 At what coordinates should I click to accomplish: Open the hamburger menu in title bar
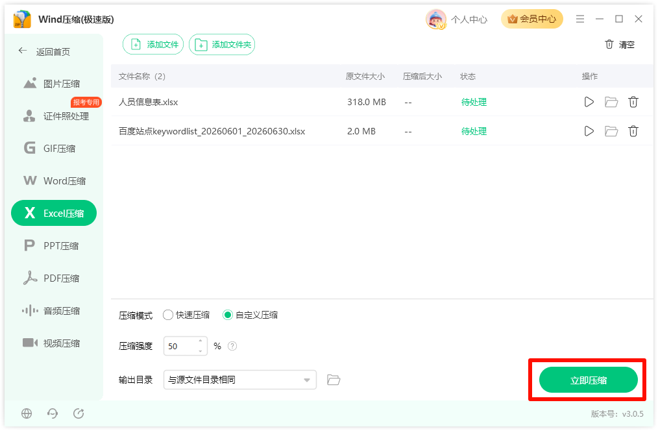pos(580,19)
